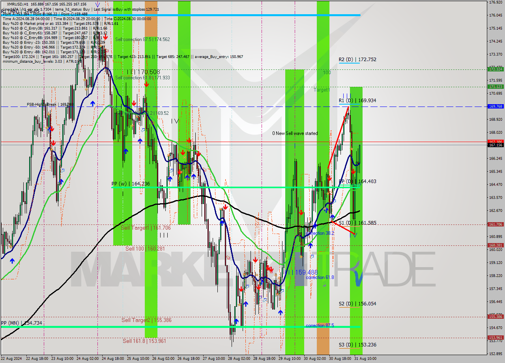Click 'average_Buy_entry: 150.967' text
Screen dimensions: 505x363
(219, 56)
